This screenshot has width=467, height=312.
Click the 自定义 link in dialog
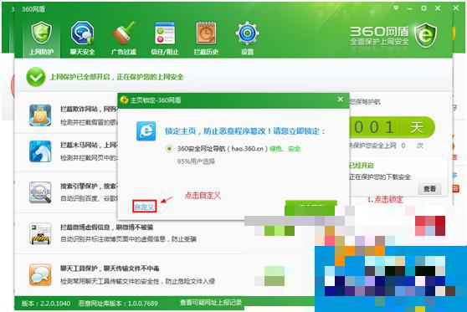tap(145, 206)
